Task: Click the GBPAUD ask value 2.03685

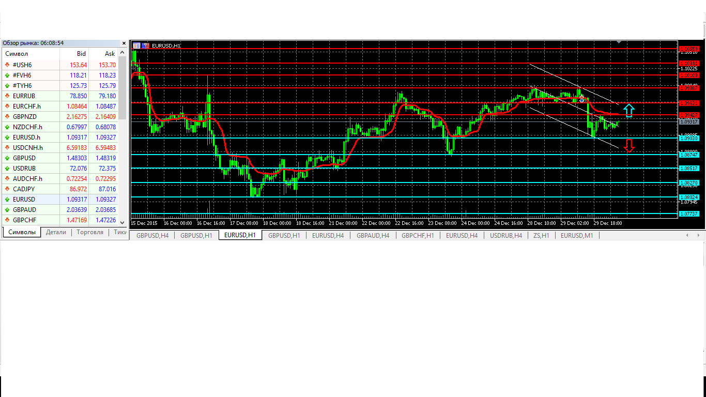Action: click(x=105, y=210)
